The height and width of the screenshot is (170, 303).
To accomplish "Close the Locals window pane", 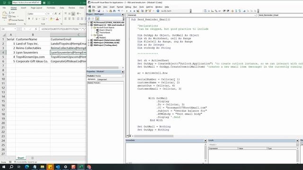I will [x=297, y=141].
